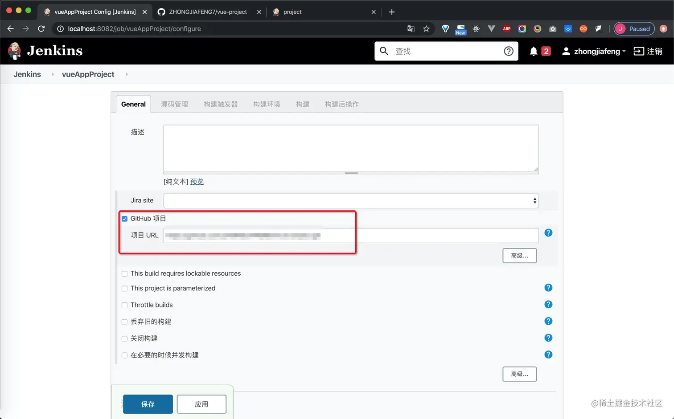
Task: Check This project is parameterized
Action: point(125,288)
